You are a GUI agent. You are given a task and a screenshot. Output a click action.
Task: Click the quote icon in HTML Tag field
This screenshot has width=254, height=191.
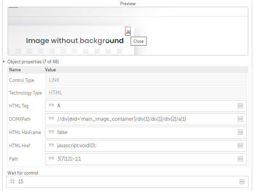click(x=51, y=106)
